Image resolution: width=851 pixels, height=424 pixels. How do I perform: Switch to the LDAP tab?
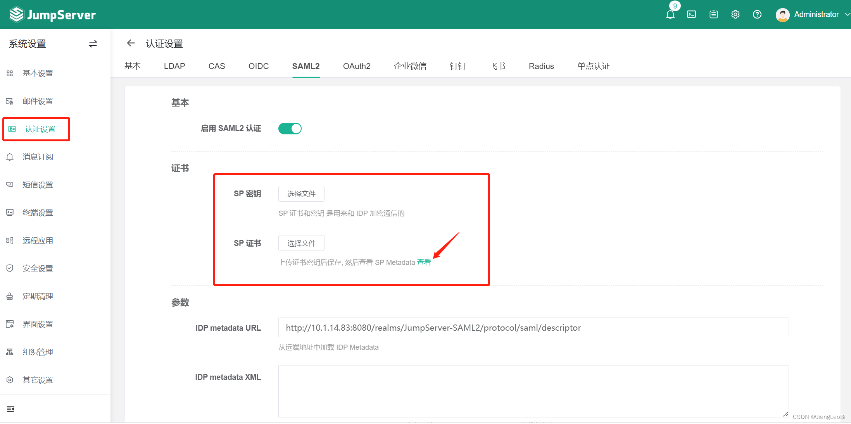[x=174, y=66]
